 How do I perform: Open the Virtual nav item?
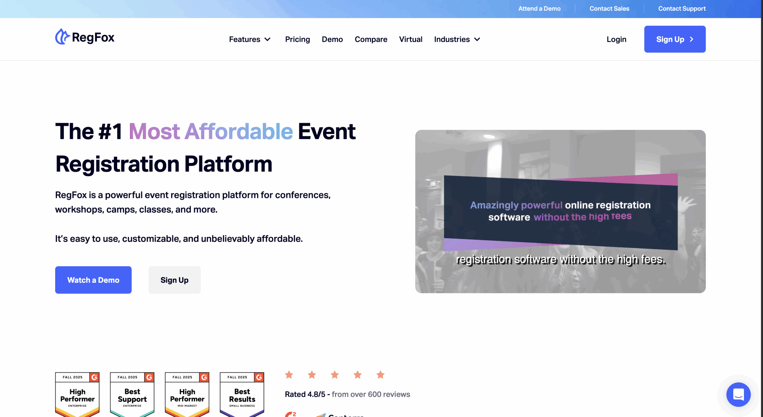[x=410, y=39]
